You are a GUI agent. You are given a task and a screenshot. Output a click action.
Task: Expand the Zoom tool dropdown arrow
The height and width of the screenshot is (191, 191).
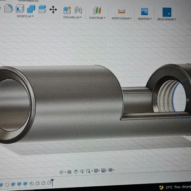pyautogui.click(x=92, y=171)
